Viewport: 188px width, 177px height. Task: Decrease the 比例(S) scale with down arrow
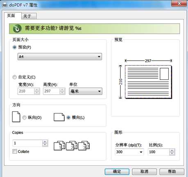(x=172, y=154)
